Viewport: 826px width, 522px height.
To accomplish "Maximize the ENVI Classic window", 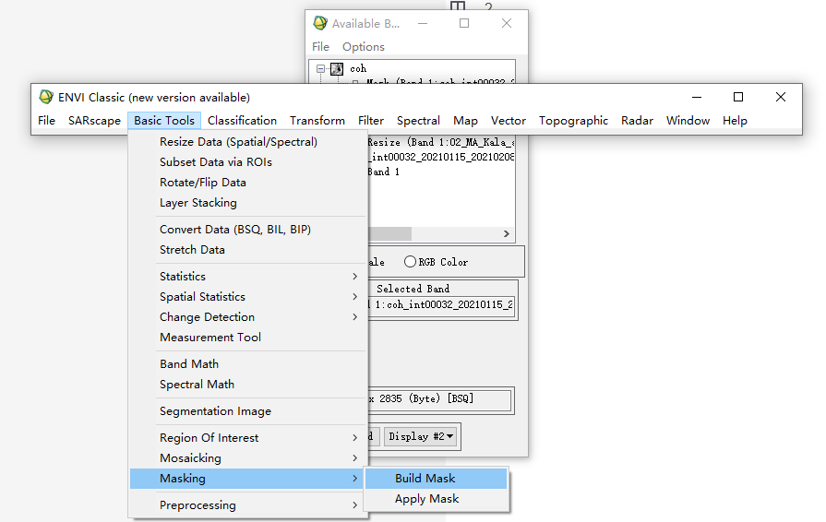I will pos(738,97).
